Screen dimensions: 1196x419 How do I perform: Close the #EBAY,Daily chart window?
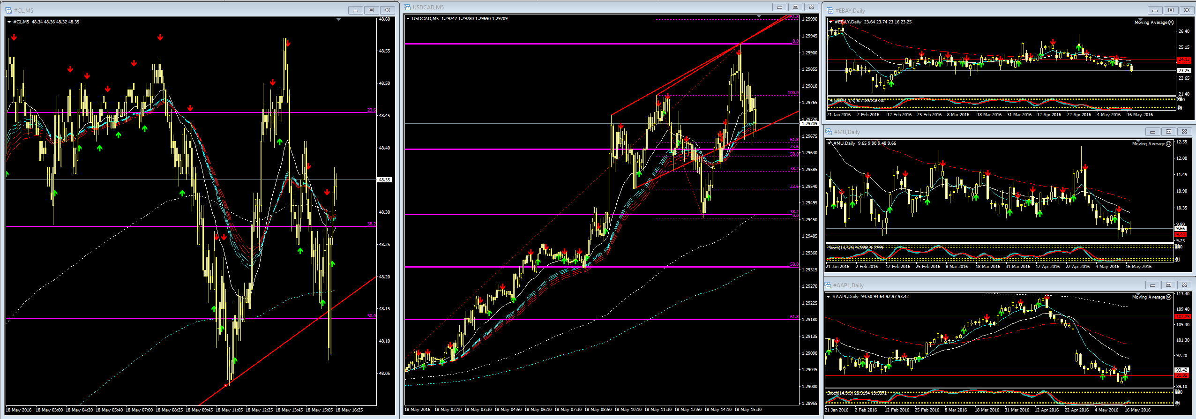[x=1187, y=10]
